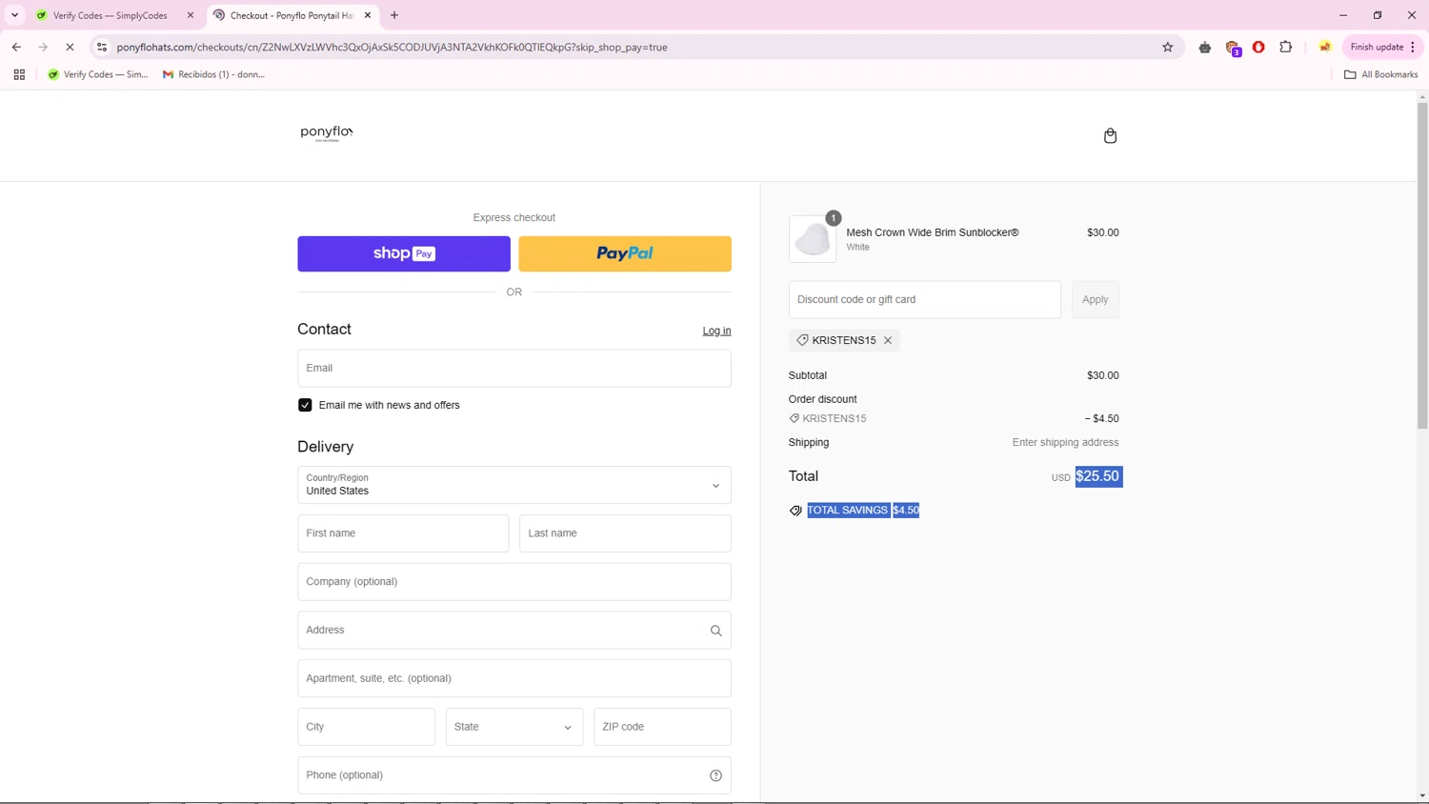Open All Bookmarks folder

tap(1380, 74)
